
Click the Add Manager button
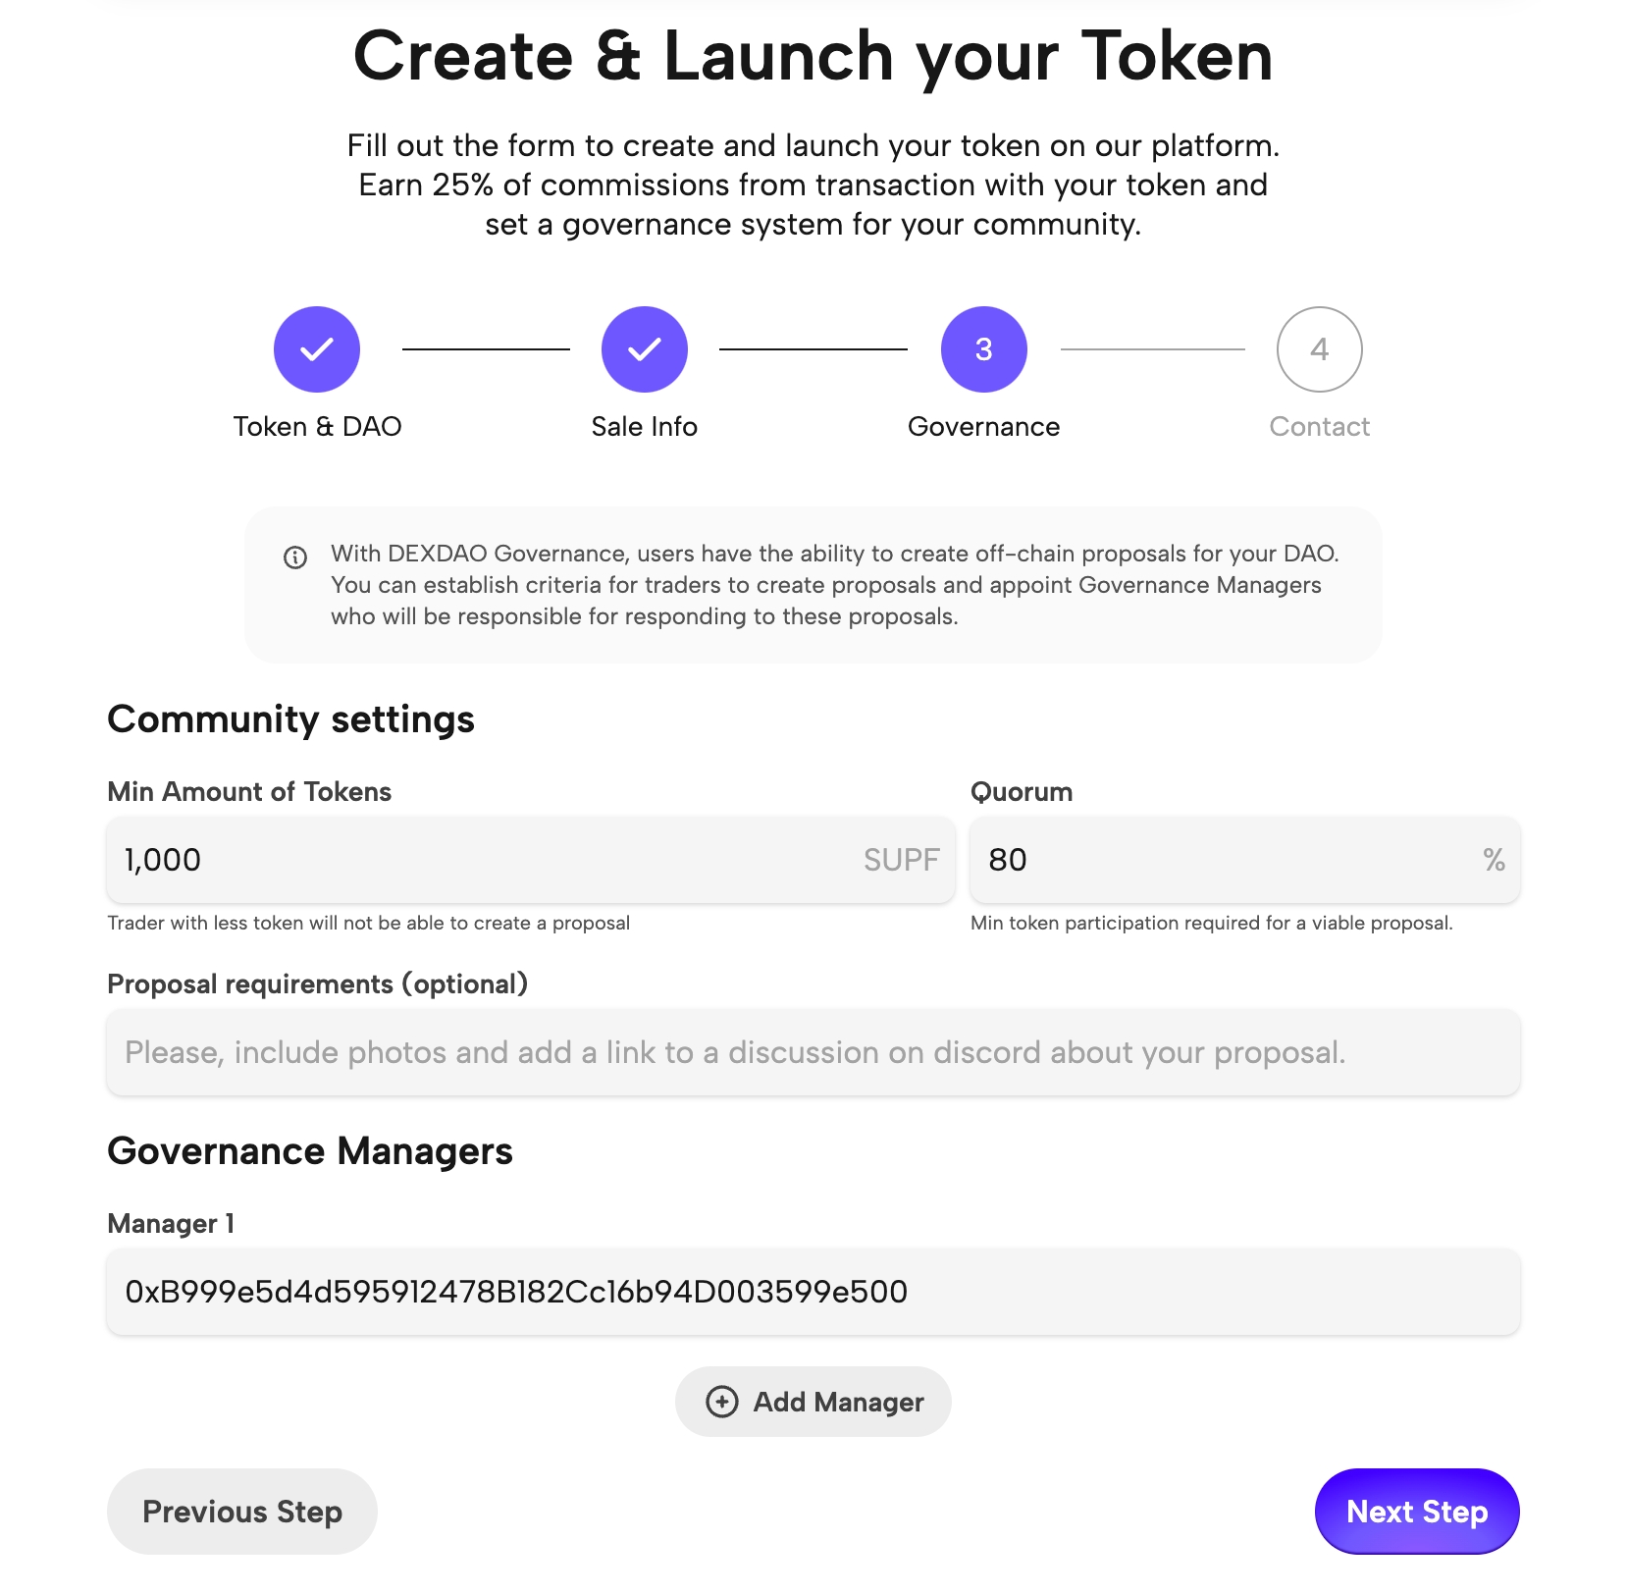click(813, 1402)
